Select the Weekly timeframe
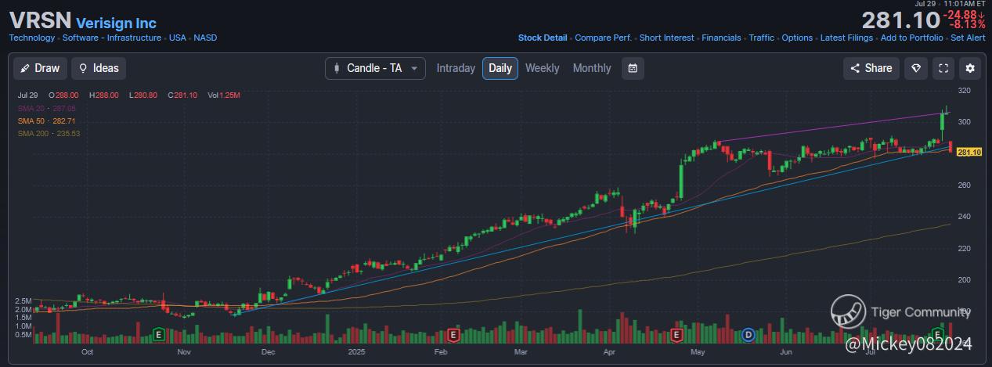992x367 pixels. [542, 68]
